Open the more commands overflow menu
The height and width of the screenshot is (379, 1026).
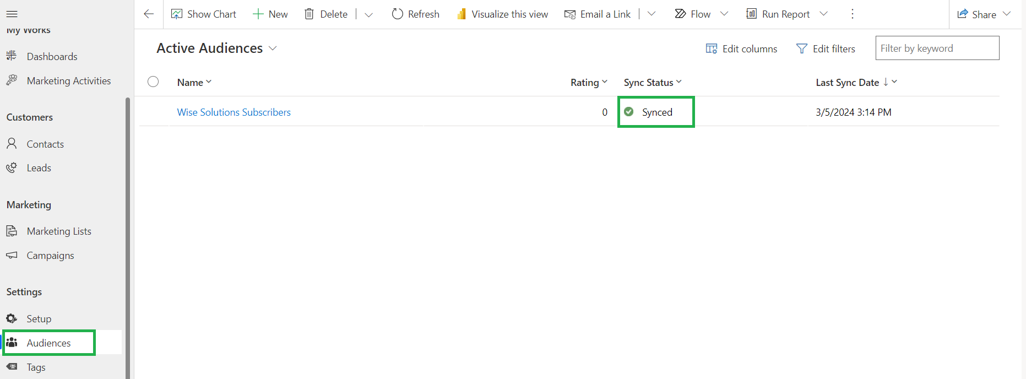click(x=852, y=14)
